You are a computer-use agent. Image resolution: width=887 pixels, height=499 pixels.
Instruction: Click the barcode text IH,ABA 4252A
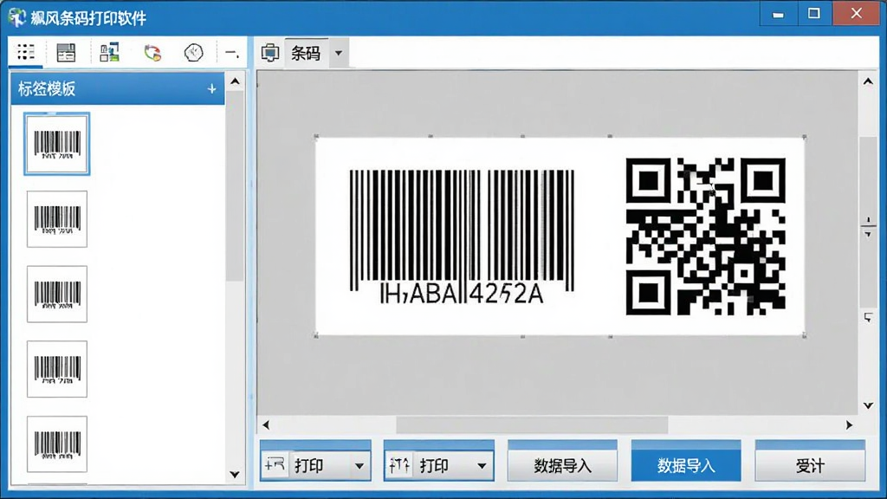coord(462,293)
